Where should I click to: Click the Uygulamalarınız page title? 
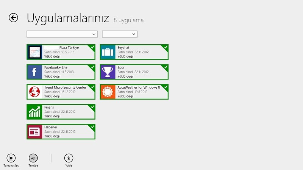click(x=68, y=18)
